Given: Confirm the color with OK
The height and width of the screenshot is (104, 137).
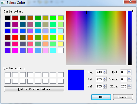Looking at the screenshot, I should pos(101,97).
